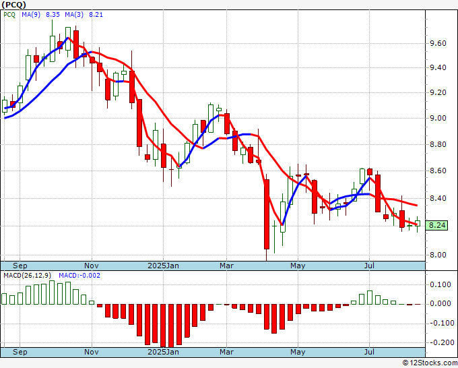Click Jul on the price chart time axis

(370, 266)
